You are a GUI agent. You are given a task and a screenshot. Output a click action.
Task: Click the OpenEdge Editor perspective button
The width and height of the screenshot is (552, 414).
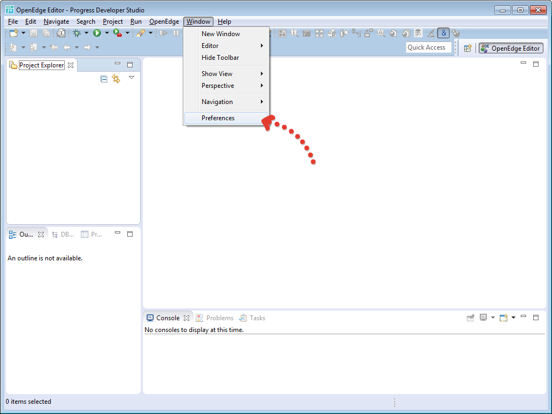[511, 48]
